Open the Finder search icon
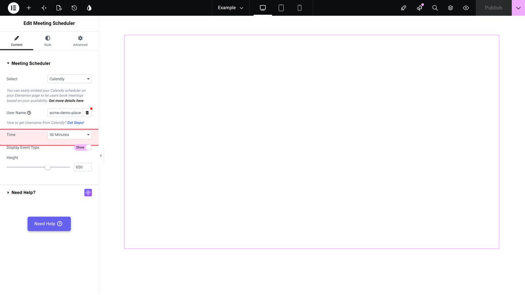The height and width of the screenshot is (295, 525). [x=435, y=8]
